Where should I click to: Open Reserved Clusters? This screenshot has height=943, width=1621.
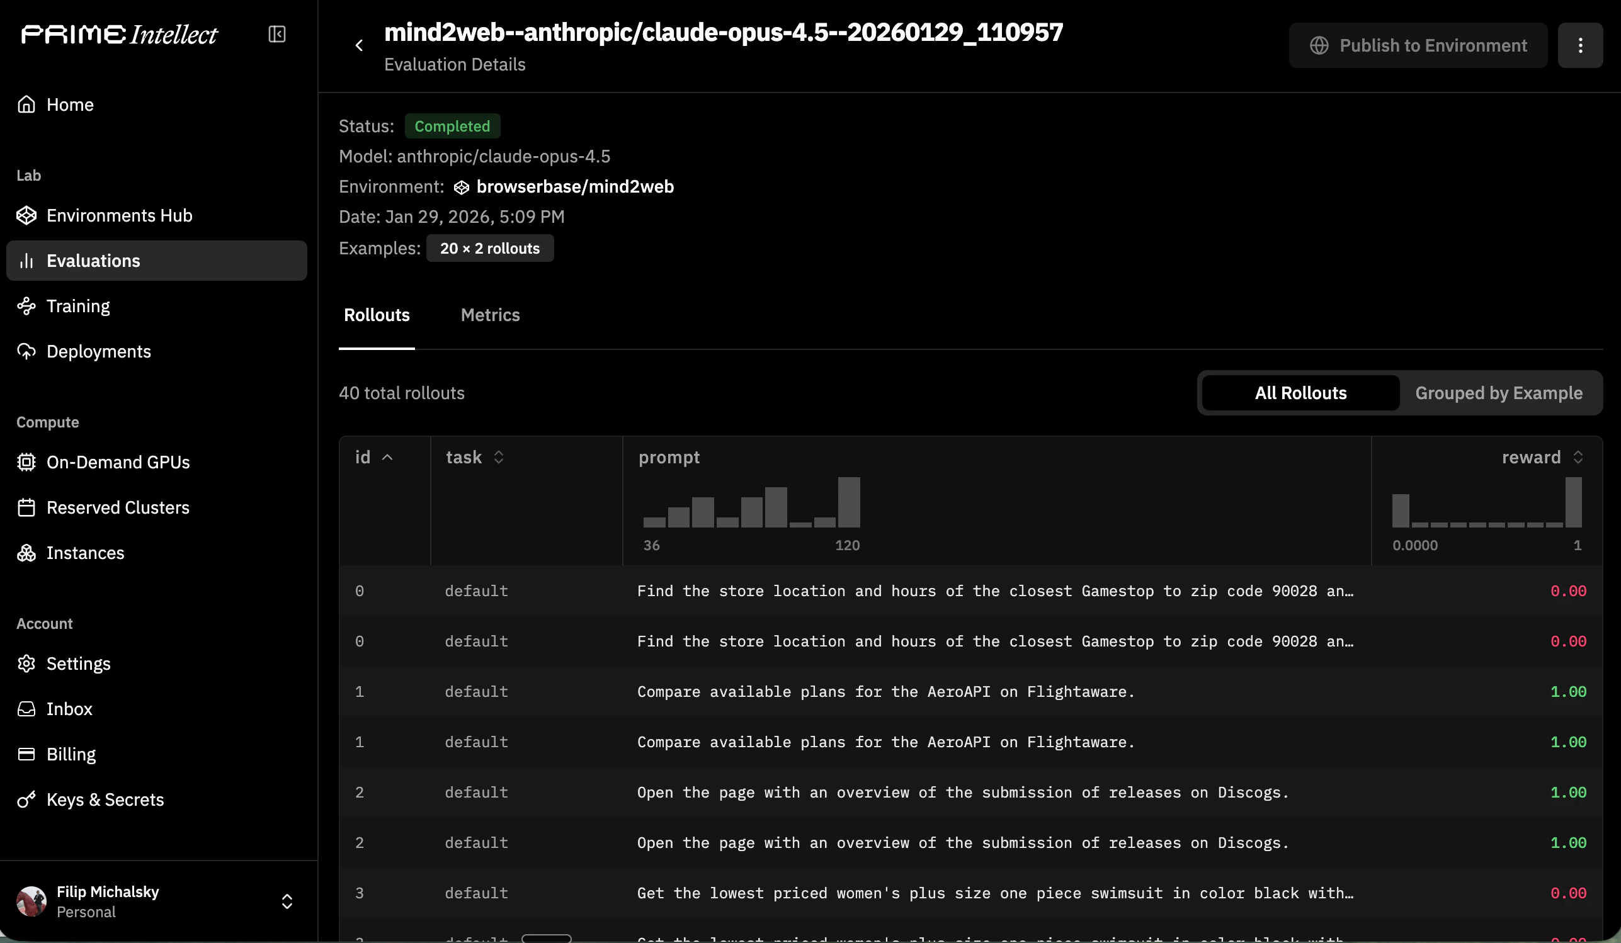pyautogui.click(x=118, y=507)
